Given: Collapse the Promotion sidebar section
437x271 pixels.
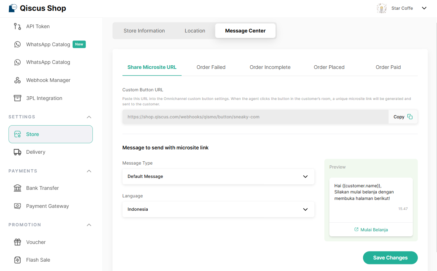Looking at the screenshot, I should click(89, 225).
